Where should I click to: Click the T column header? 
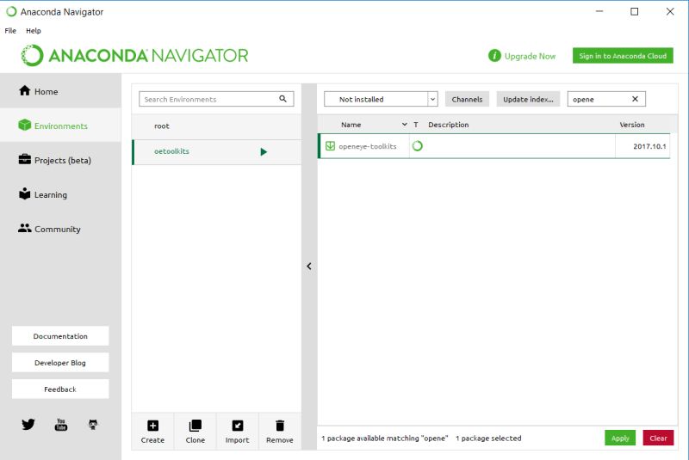pyautogui.click(x=416, y=125)
